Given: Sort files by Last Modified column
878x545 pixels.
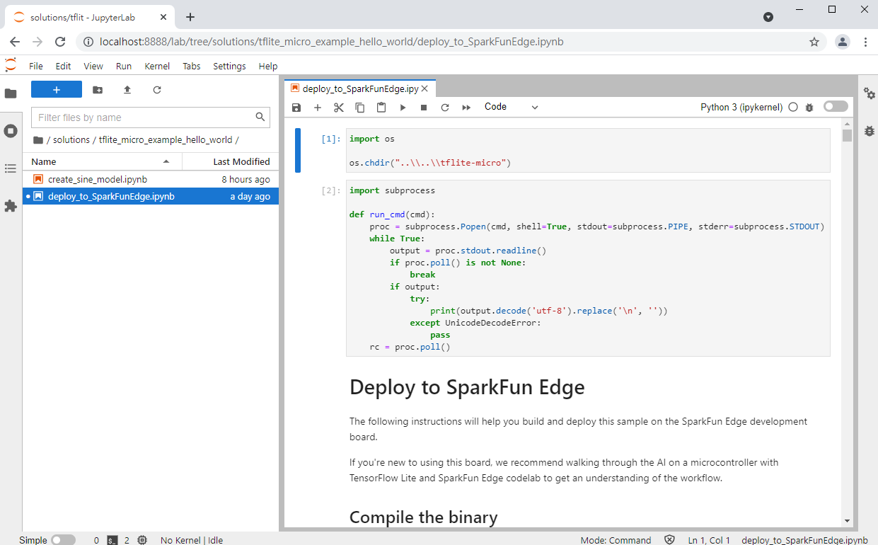Looking at the screenshot, I should click(231, 161).
